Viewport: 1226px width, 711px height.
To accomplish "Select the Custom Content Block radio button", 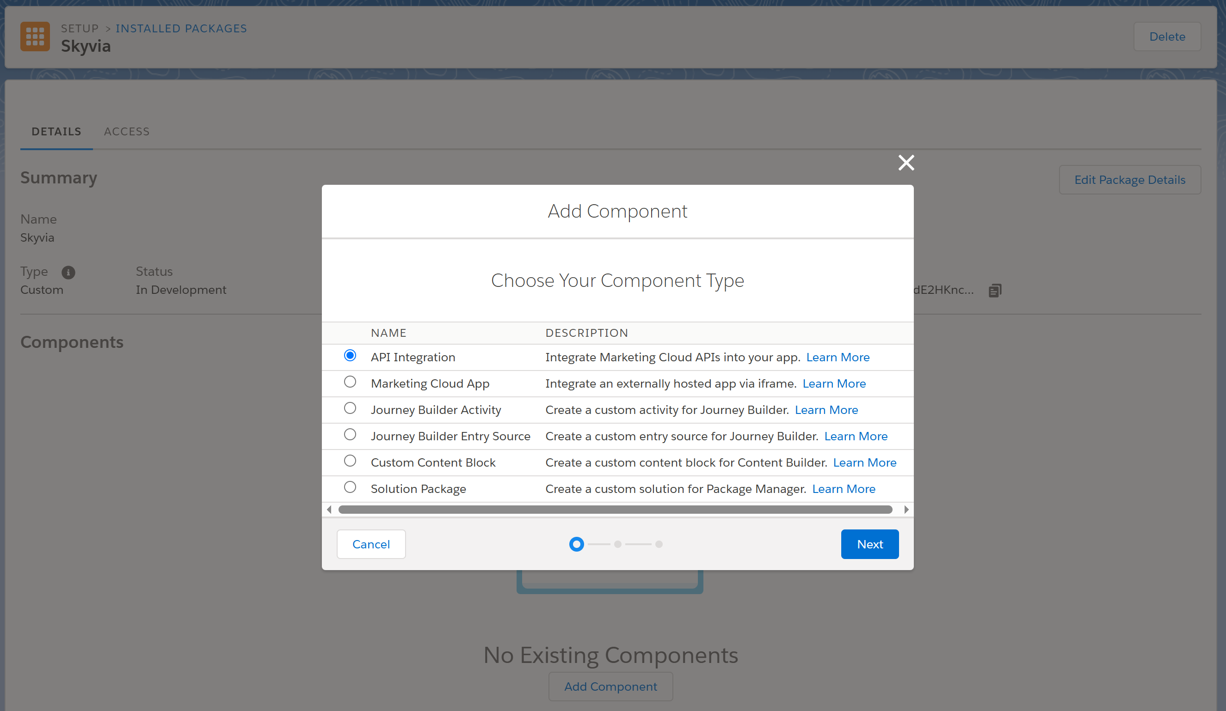I will 350,461.
